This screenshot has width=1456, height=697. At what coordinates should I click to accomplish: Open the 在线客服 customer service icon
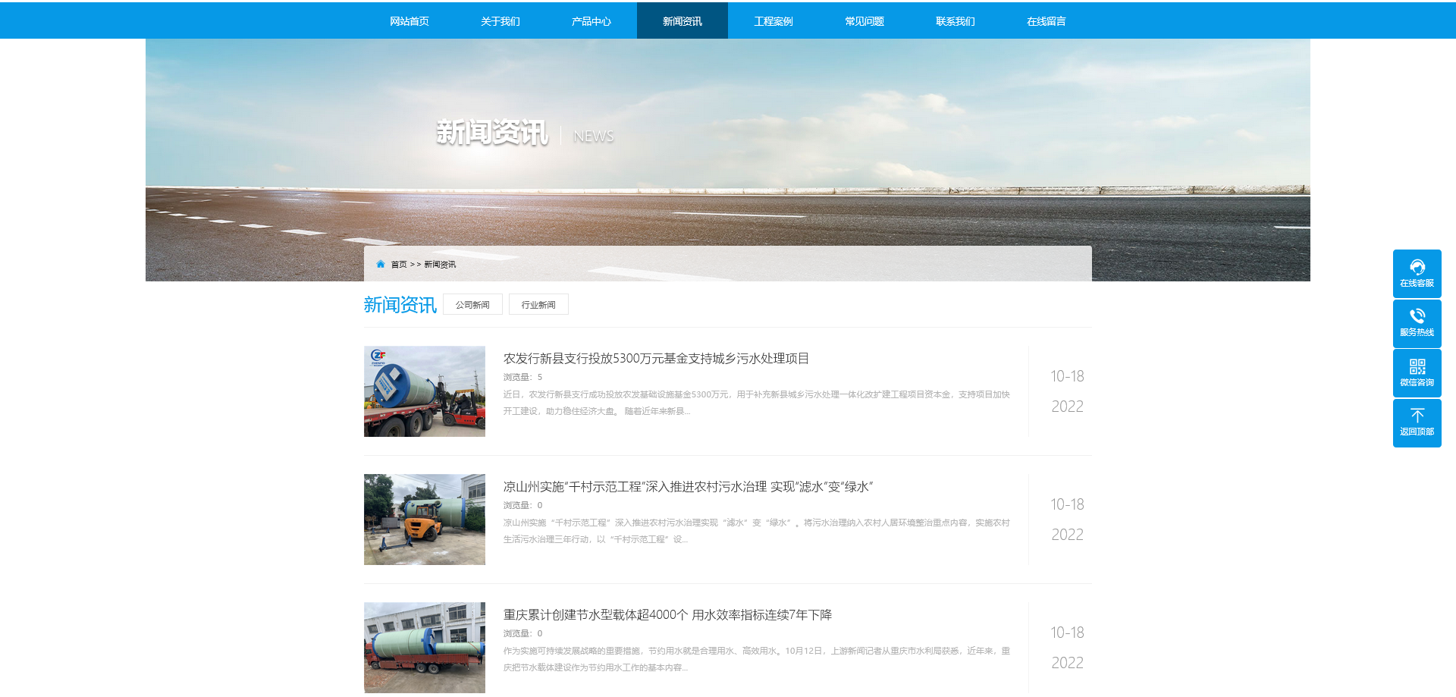point(1417,273)
